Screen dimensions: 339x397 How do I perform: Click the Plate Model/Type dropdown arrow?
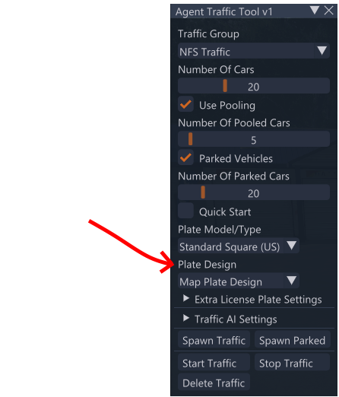click(x=292, y=246)
